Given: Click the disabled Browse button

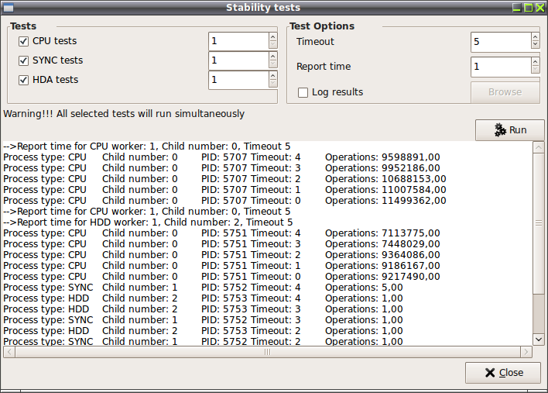Looking at the screenshot, I should click(505, 92).
